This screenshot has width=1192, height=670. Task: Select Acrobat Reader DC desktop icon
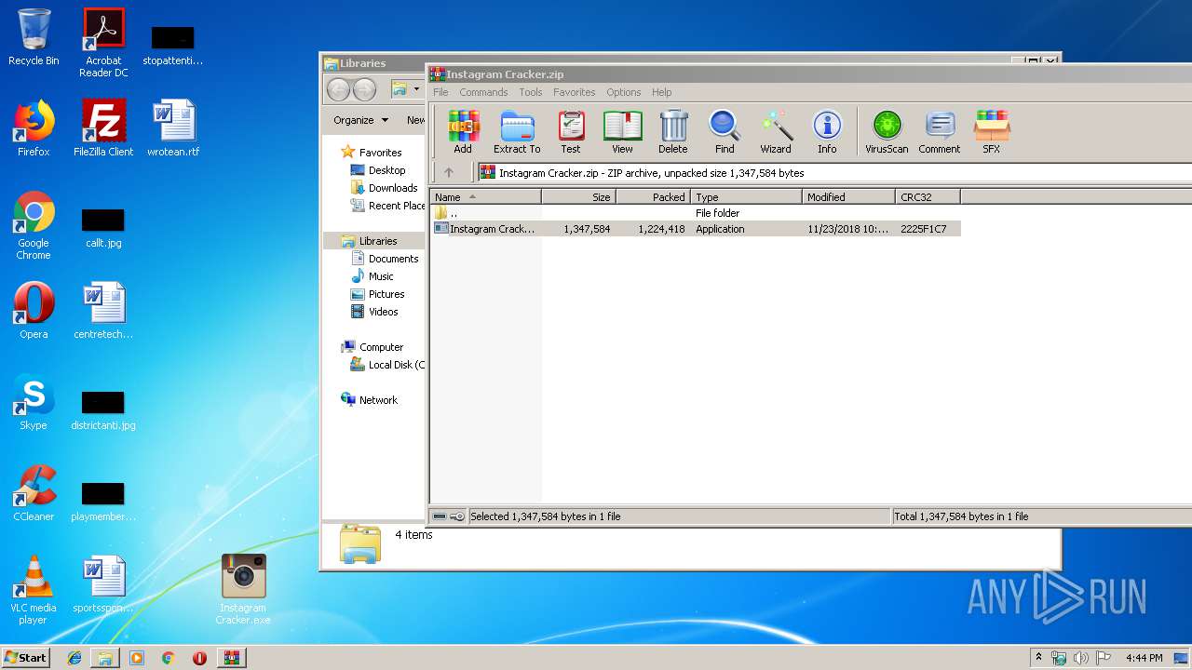tap(103, 43)
